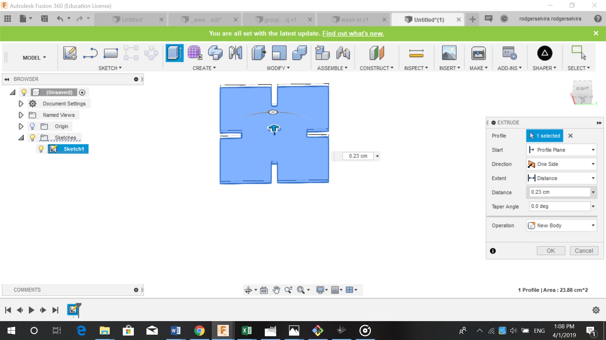Select the Create Form purple sphere icon
The width and height of the screenshot is (606, 340).
pyautogui.click(x=194, y=53)
